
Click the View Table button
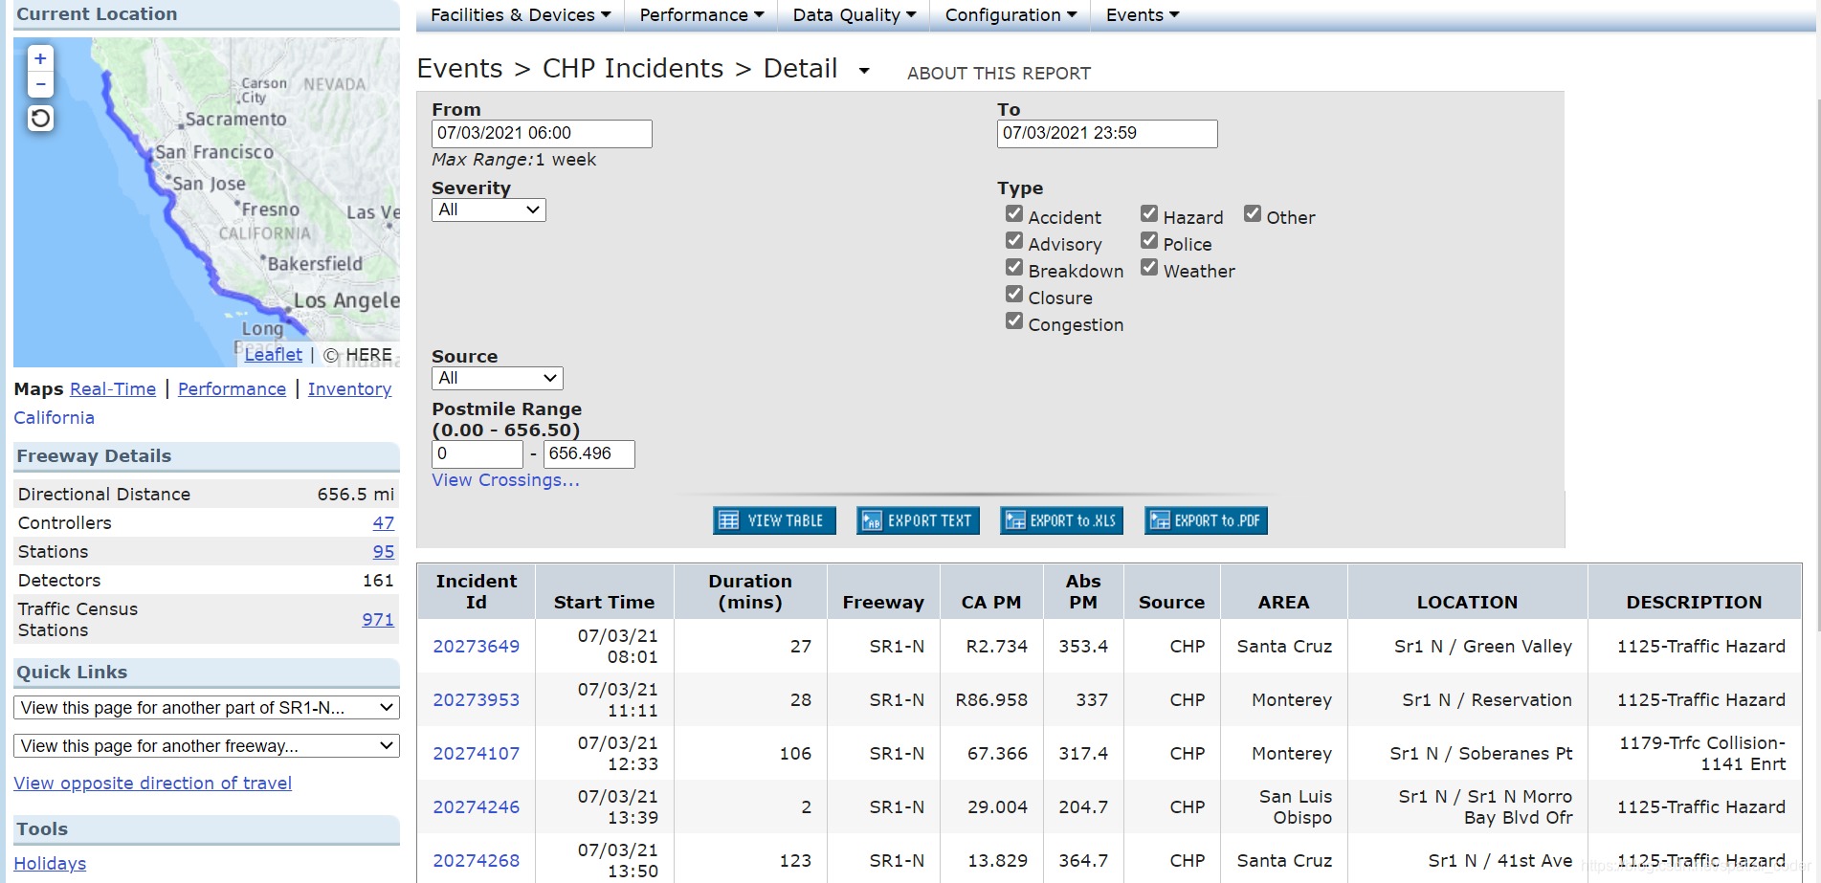point(774,520)
